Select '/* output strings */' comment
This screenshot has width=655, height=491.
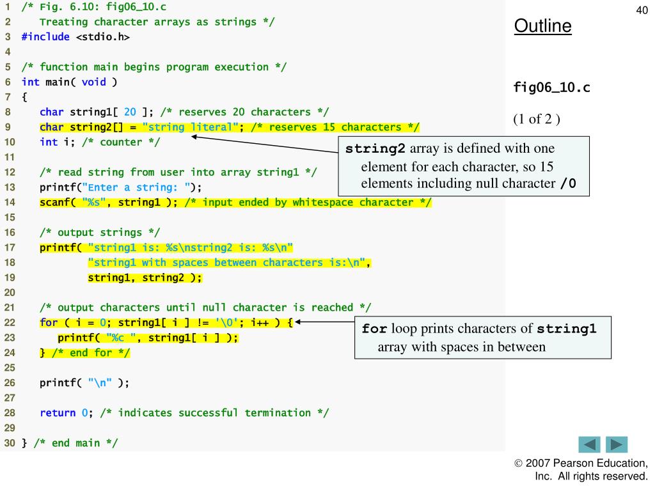click(99, 232)
